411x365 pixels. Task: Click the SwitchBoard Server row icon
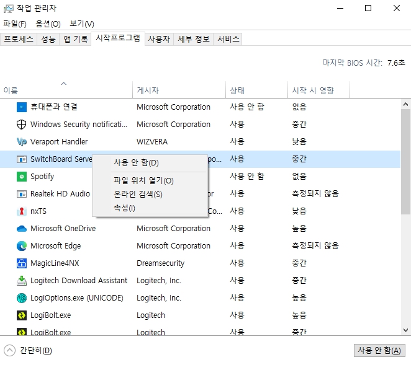22,159
